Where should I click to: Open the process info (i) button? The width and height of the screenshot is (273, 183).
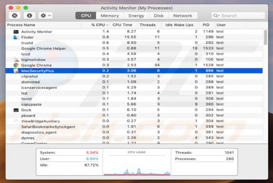(29, 16)
